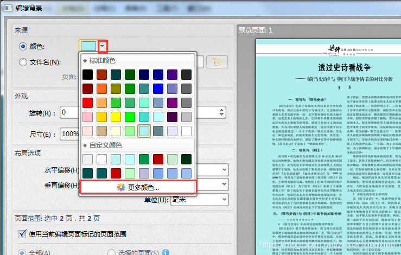Select the gold standard color swatch
This screenshot has height=255, width=401.
click(102, 117)
